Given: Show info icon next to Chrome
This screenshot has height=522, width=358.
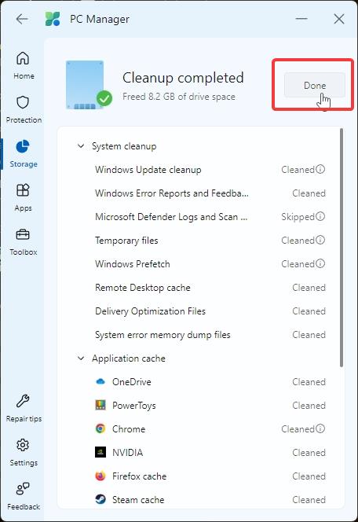Looking at the screenshot, I should [320, 428].
